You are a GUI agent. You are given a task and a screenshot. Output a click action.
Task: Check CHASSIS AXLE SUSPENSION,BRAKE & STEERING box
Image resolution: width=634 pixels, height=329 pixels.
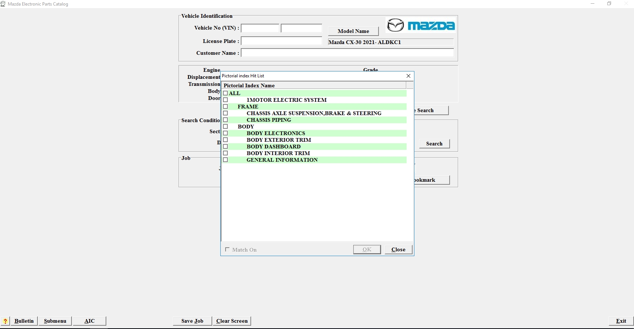[x=226, y=113]
